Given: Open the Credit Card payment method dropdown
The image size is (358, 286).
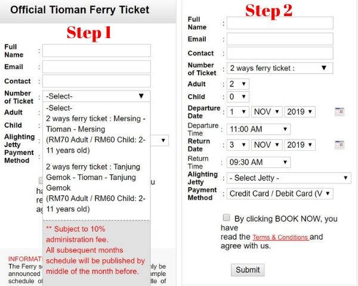Looking at the screenshot, I should (279, 194).
